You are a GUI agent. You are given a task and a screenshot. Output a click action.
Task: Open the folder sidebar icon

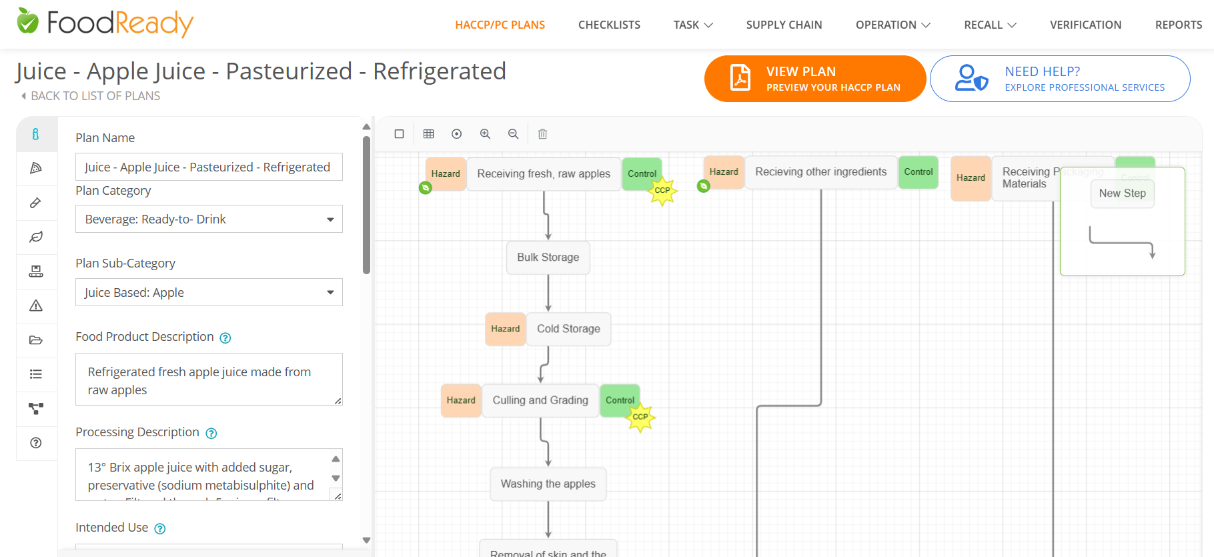coord(36,340)
